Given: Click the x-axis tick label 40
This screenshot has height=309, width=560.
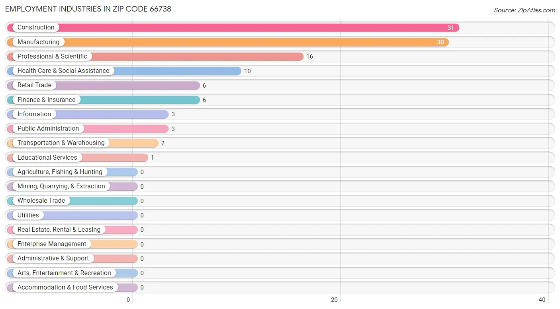Looking at the screenshot, I should coord(542,300).
